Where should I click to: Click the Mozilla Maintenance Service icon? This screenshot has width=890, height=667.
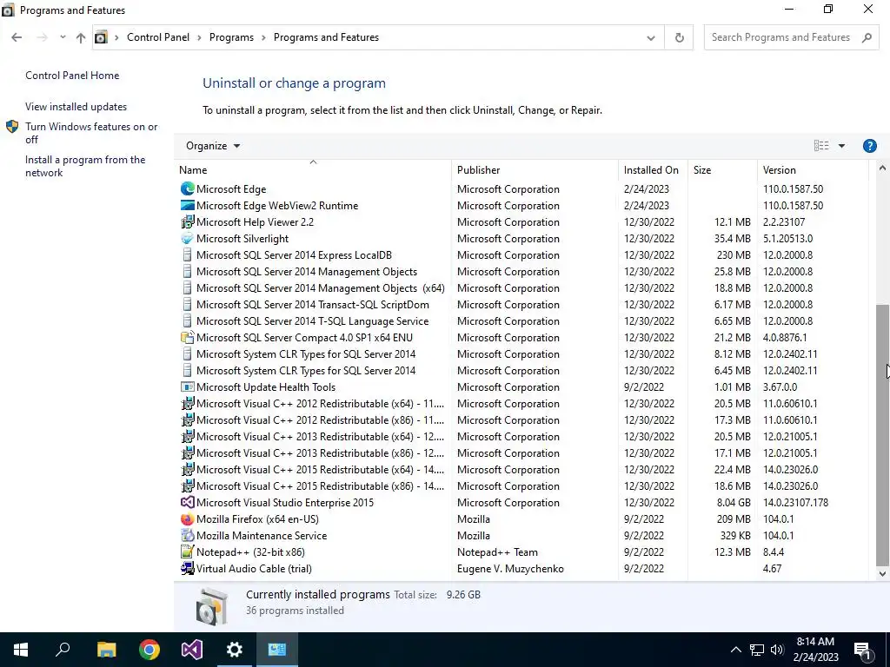188,535
